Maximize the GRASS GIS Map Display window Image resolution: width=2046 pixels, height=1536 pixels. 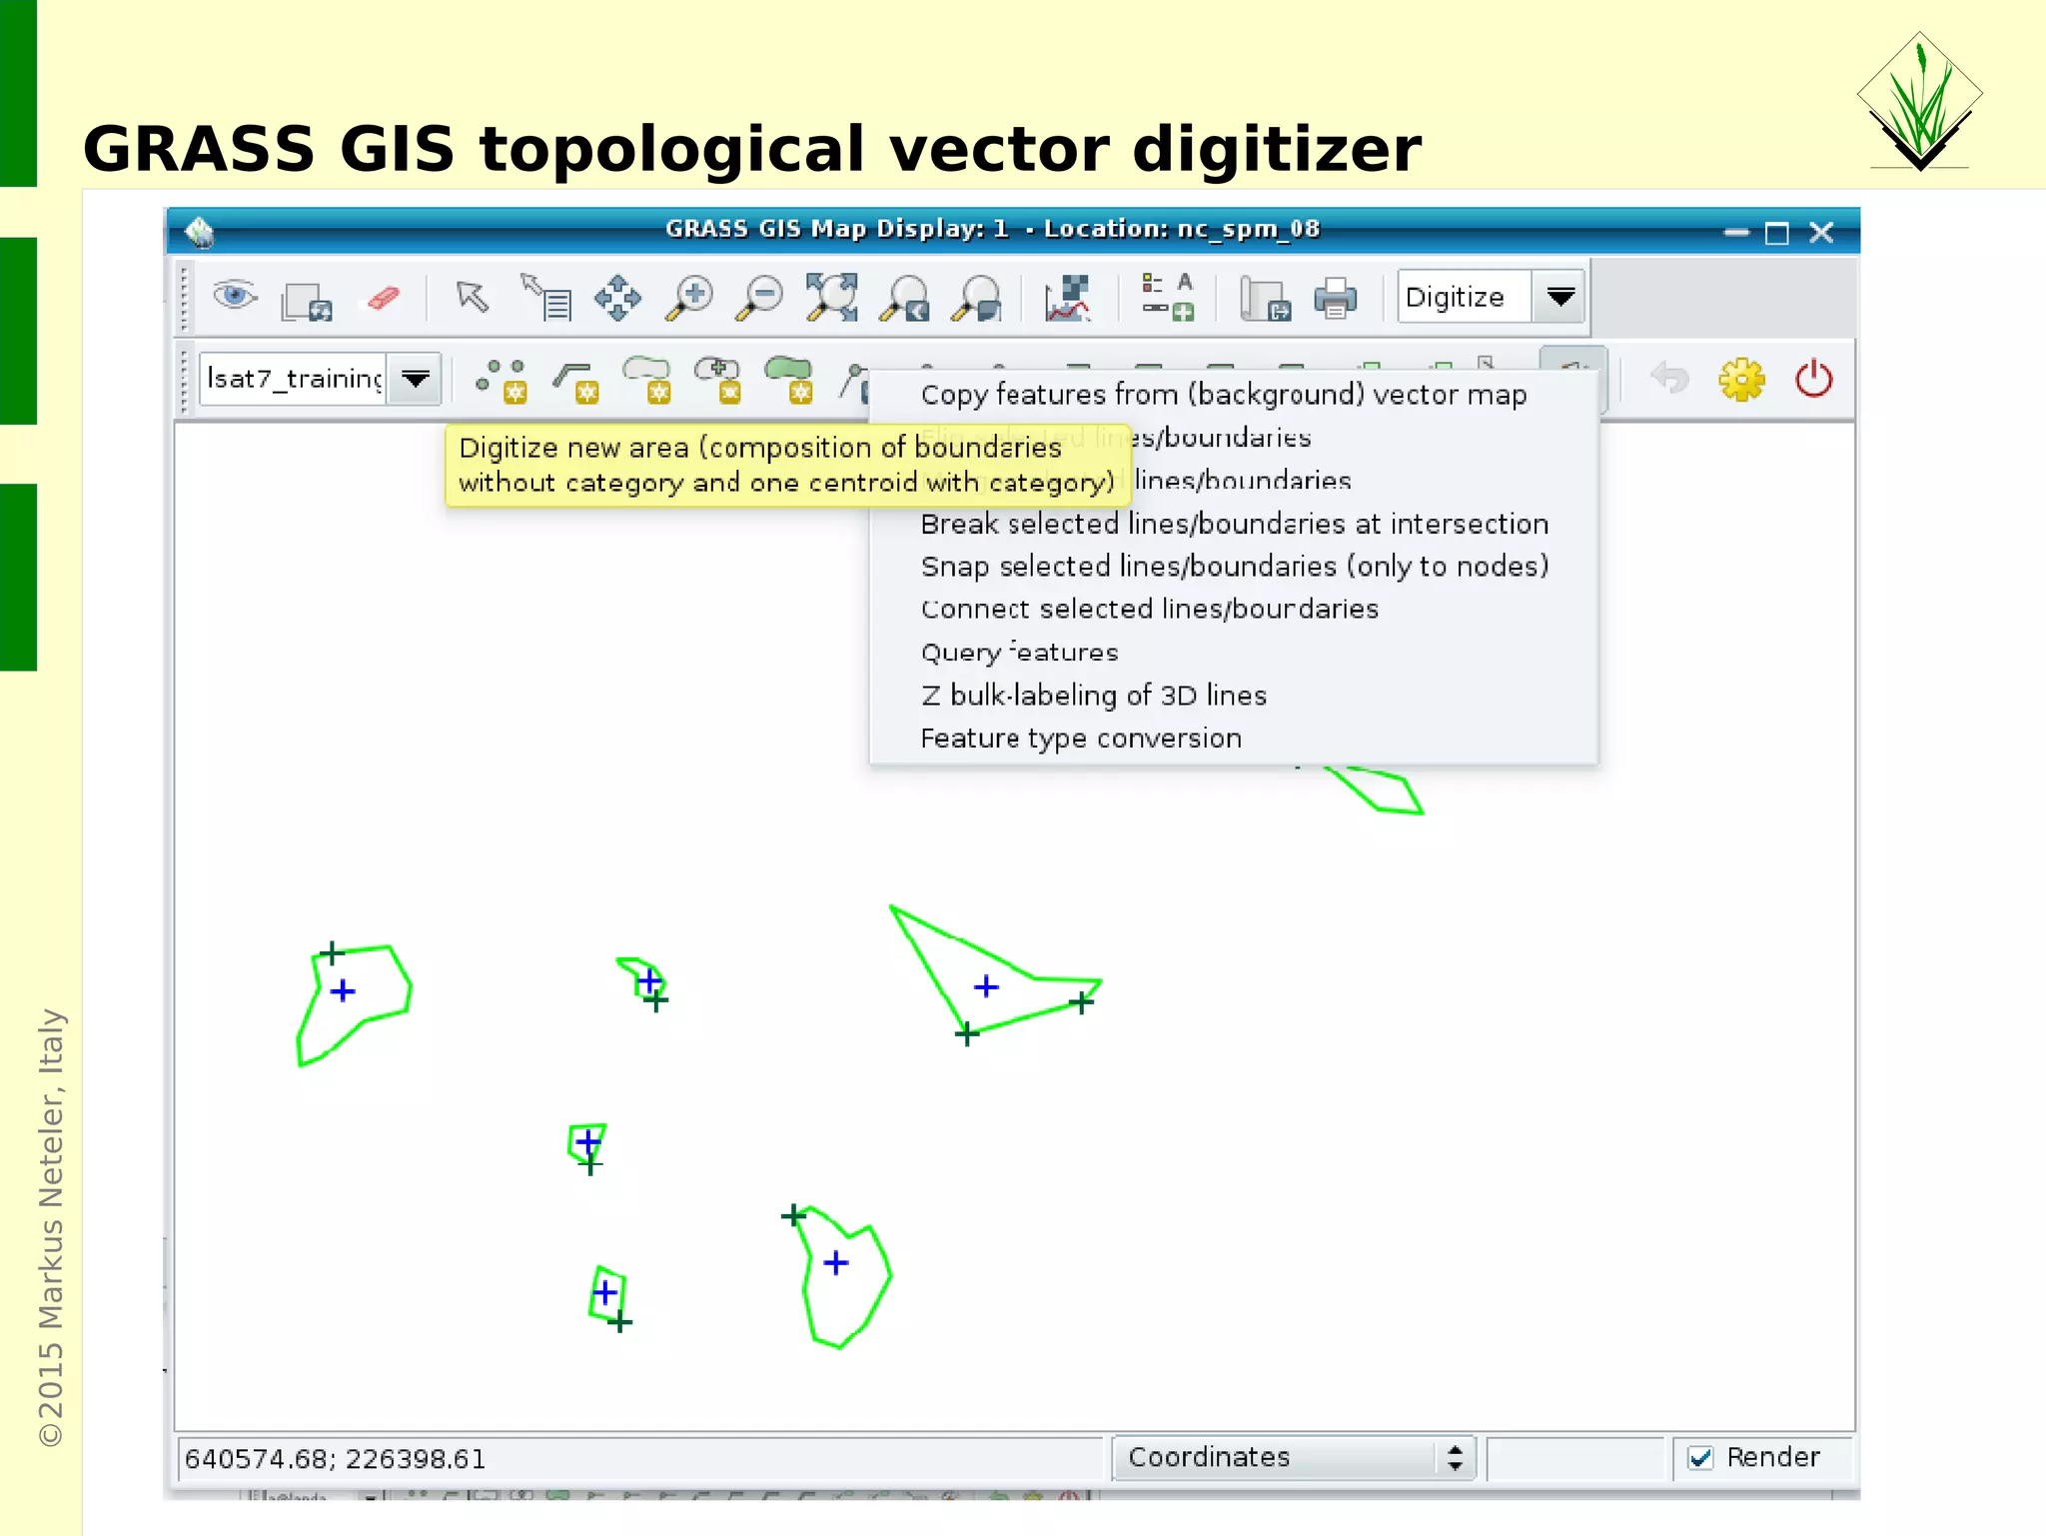[x=1776, y=233]
